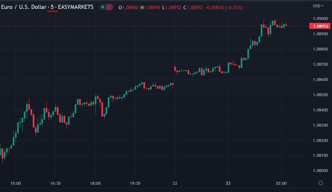This screenshot has width=332, height=192.
Task: Click the −0.00010 (−0.01%) change value
Action: (x=215, y=7)
